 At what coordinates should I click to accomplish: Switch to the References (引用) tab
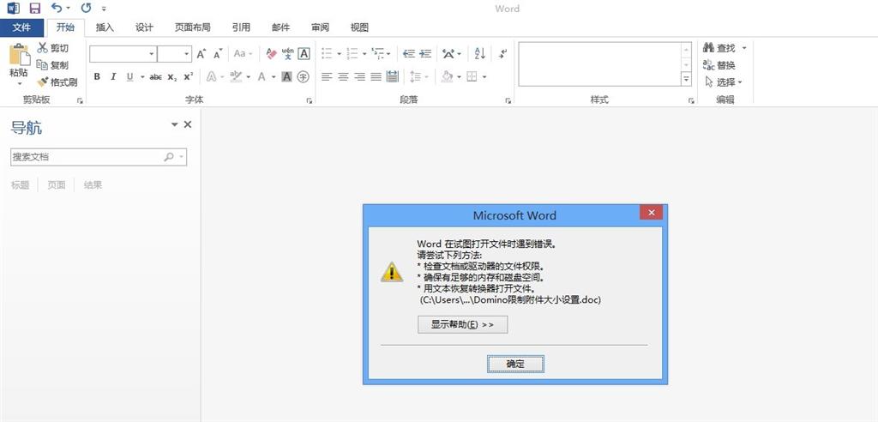tap(241, 27)
